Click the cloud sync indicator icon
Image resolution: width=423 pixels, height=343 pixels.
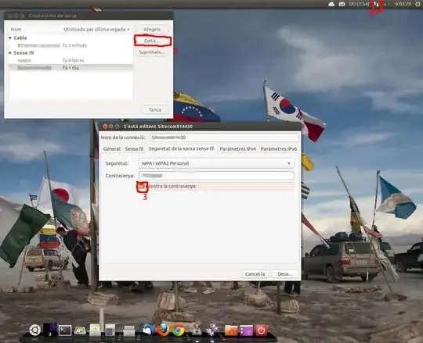tap(331, 4)
